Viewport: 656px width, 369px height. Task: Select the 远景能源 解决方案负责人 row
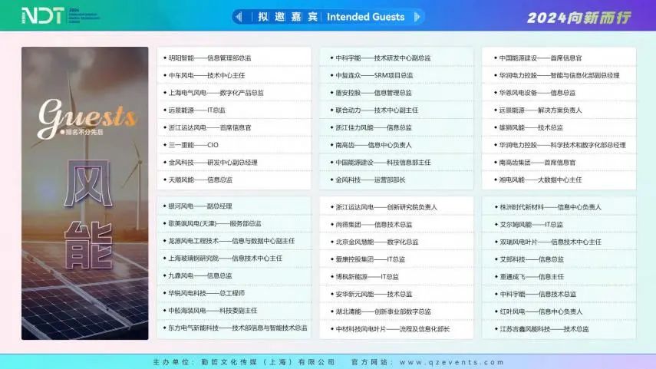pos(559,110)
